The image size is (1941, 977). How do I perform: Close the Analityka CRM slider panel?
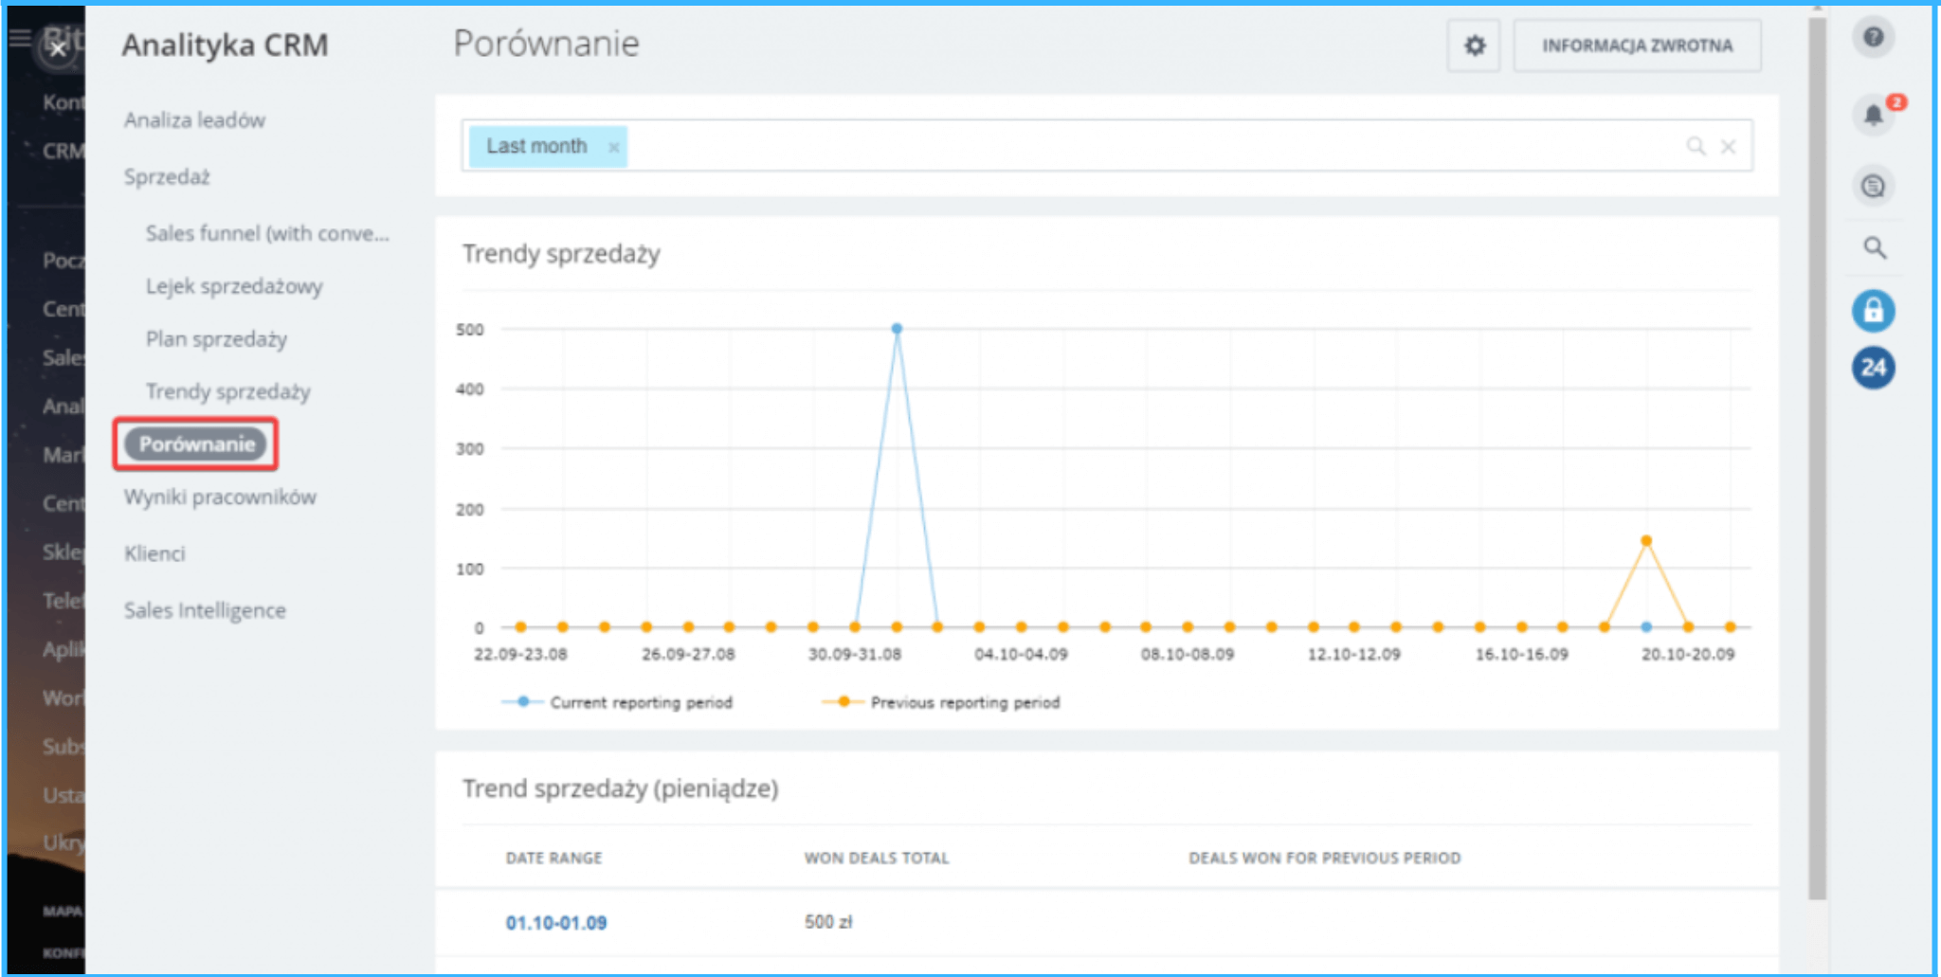coord(58,49)
